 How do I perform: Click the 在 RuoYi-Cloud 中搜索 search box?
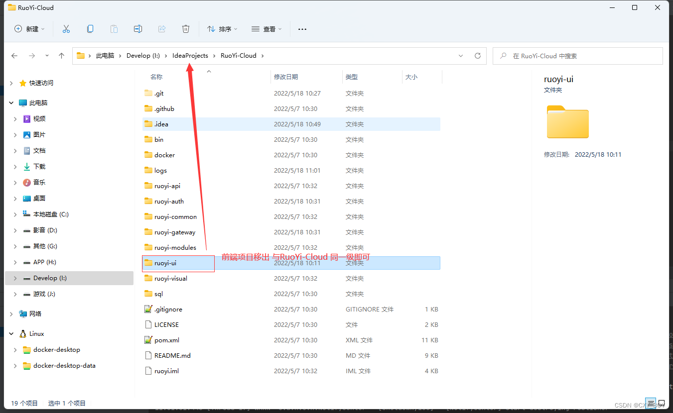pyautogui.click(x=578, y=56)
